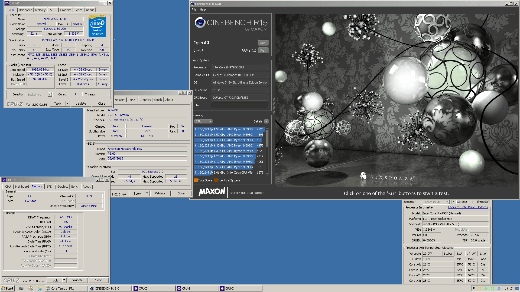Viewport: 520px width, 292px height.
Task: Click the orange Your Score swatch
Action: [196, 180]
